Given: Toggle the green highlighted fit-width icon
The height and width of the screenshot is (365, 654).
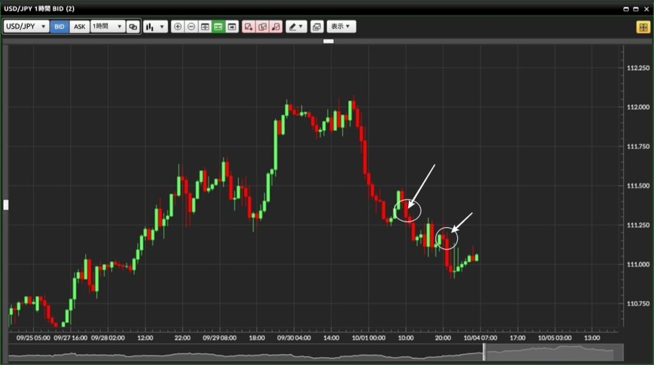Looking at the screenshot, I should [218, 27].
